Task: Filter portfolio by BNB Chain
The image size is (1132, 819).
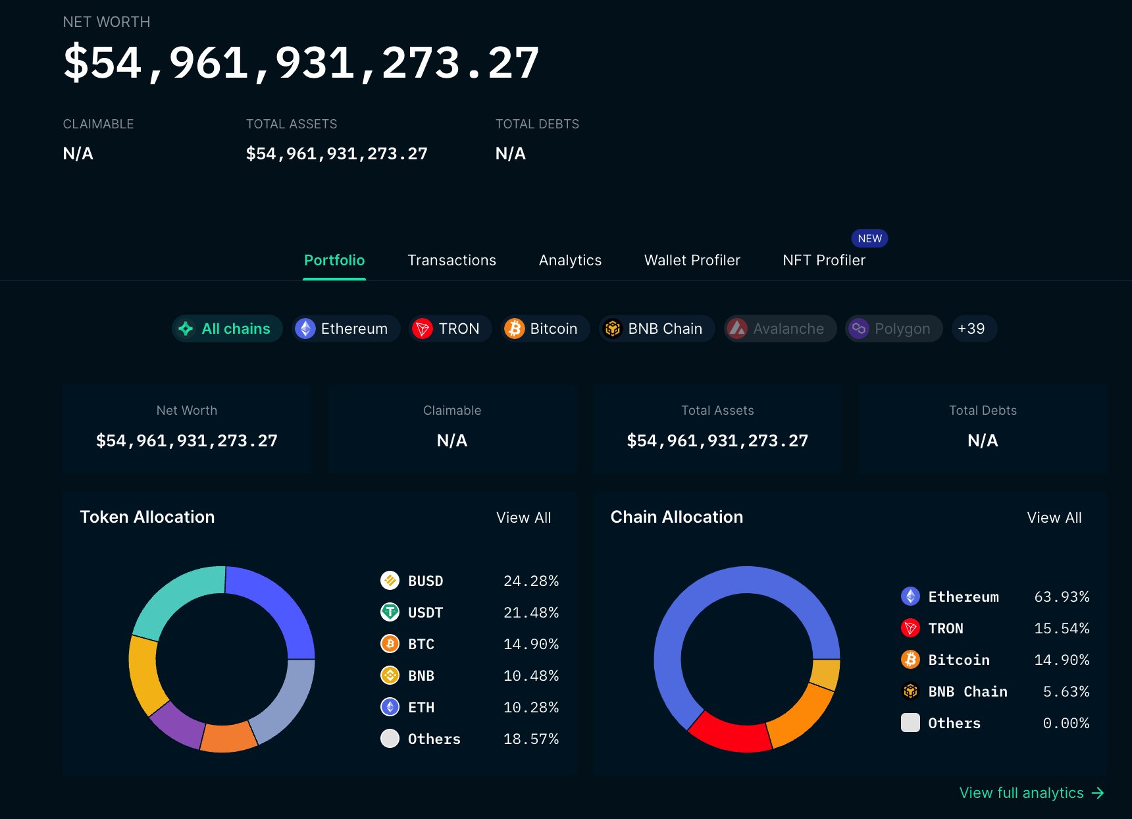Action: (x=657, y=329)
